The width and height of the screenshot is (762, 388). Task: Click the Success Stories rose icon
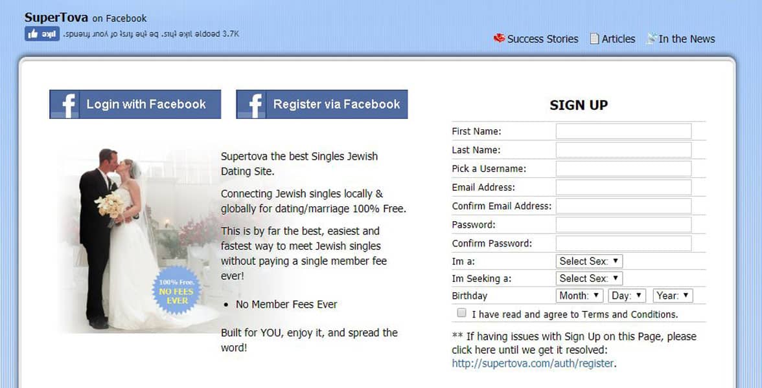click(x=499, y=38)
